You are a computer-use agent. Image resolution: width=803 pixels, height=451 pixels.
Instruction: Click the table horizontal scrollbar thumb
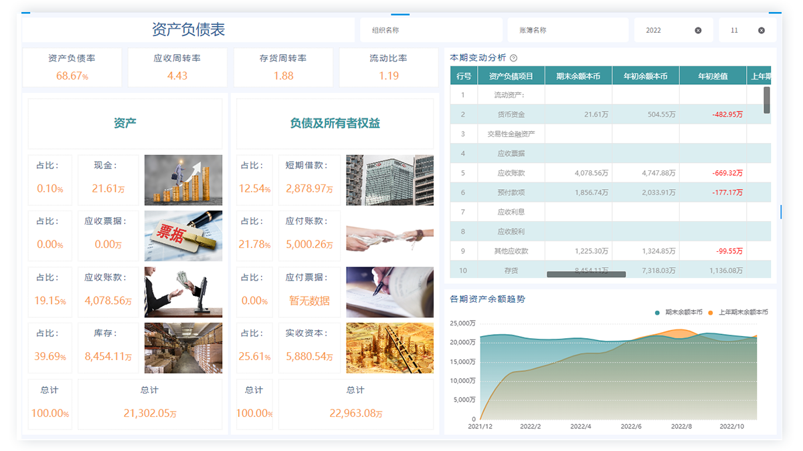coord(586,274)
